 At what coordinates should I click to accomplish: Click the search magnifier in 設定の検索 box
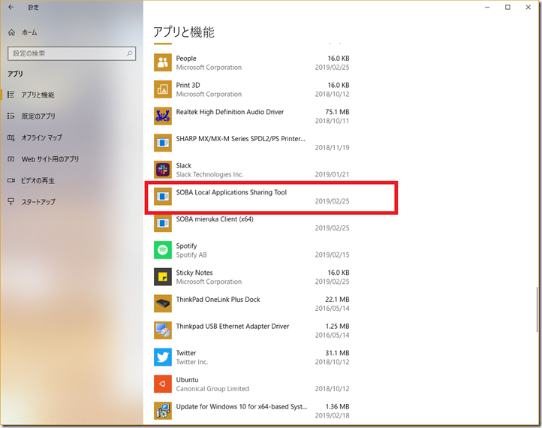tap(129, 53)
